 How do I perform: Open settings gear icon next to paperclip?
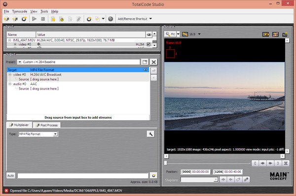[89, 19]
